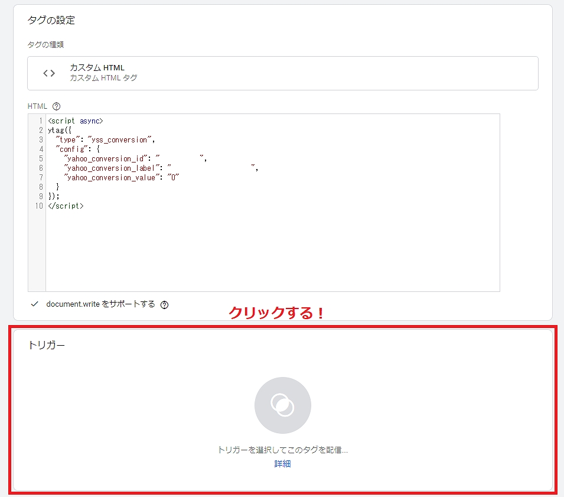Toggle the document.write をサポートする checkbox
Screen dimensions: 564x497
(34, 304)
